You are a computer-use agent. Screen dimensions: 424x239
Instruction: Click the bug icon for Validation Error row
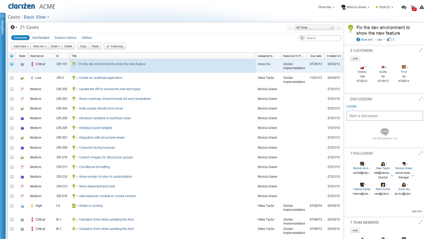[x=73, y=219]
